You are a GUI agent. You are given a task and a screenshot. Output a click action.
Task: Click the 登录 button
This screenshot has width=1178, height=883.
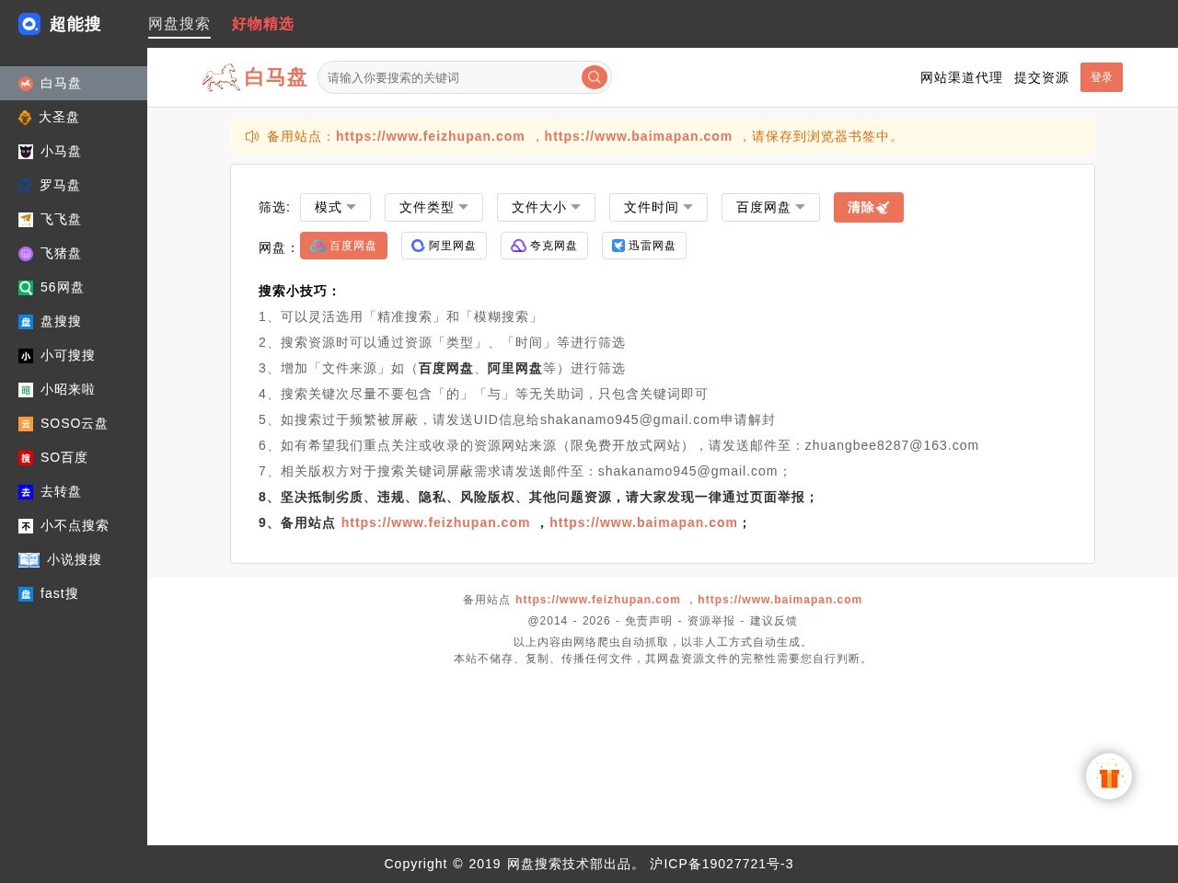point(1101,77)
